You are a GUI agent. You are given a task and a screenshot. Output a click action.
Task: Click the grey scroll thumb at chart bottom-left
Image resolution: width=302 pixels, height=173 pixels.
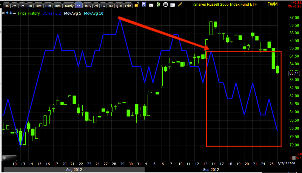pos(9,158)
